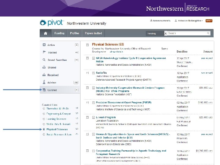Select the Learning Sciences radio button
Image resolution: width=220 pixels, height=165 pixels.
(x=44, y=119)
